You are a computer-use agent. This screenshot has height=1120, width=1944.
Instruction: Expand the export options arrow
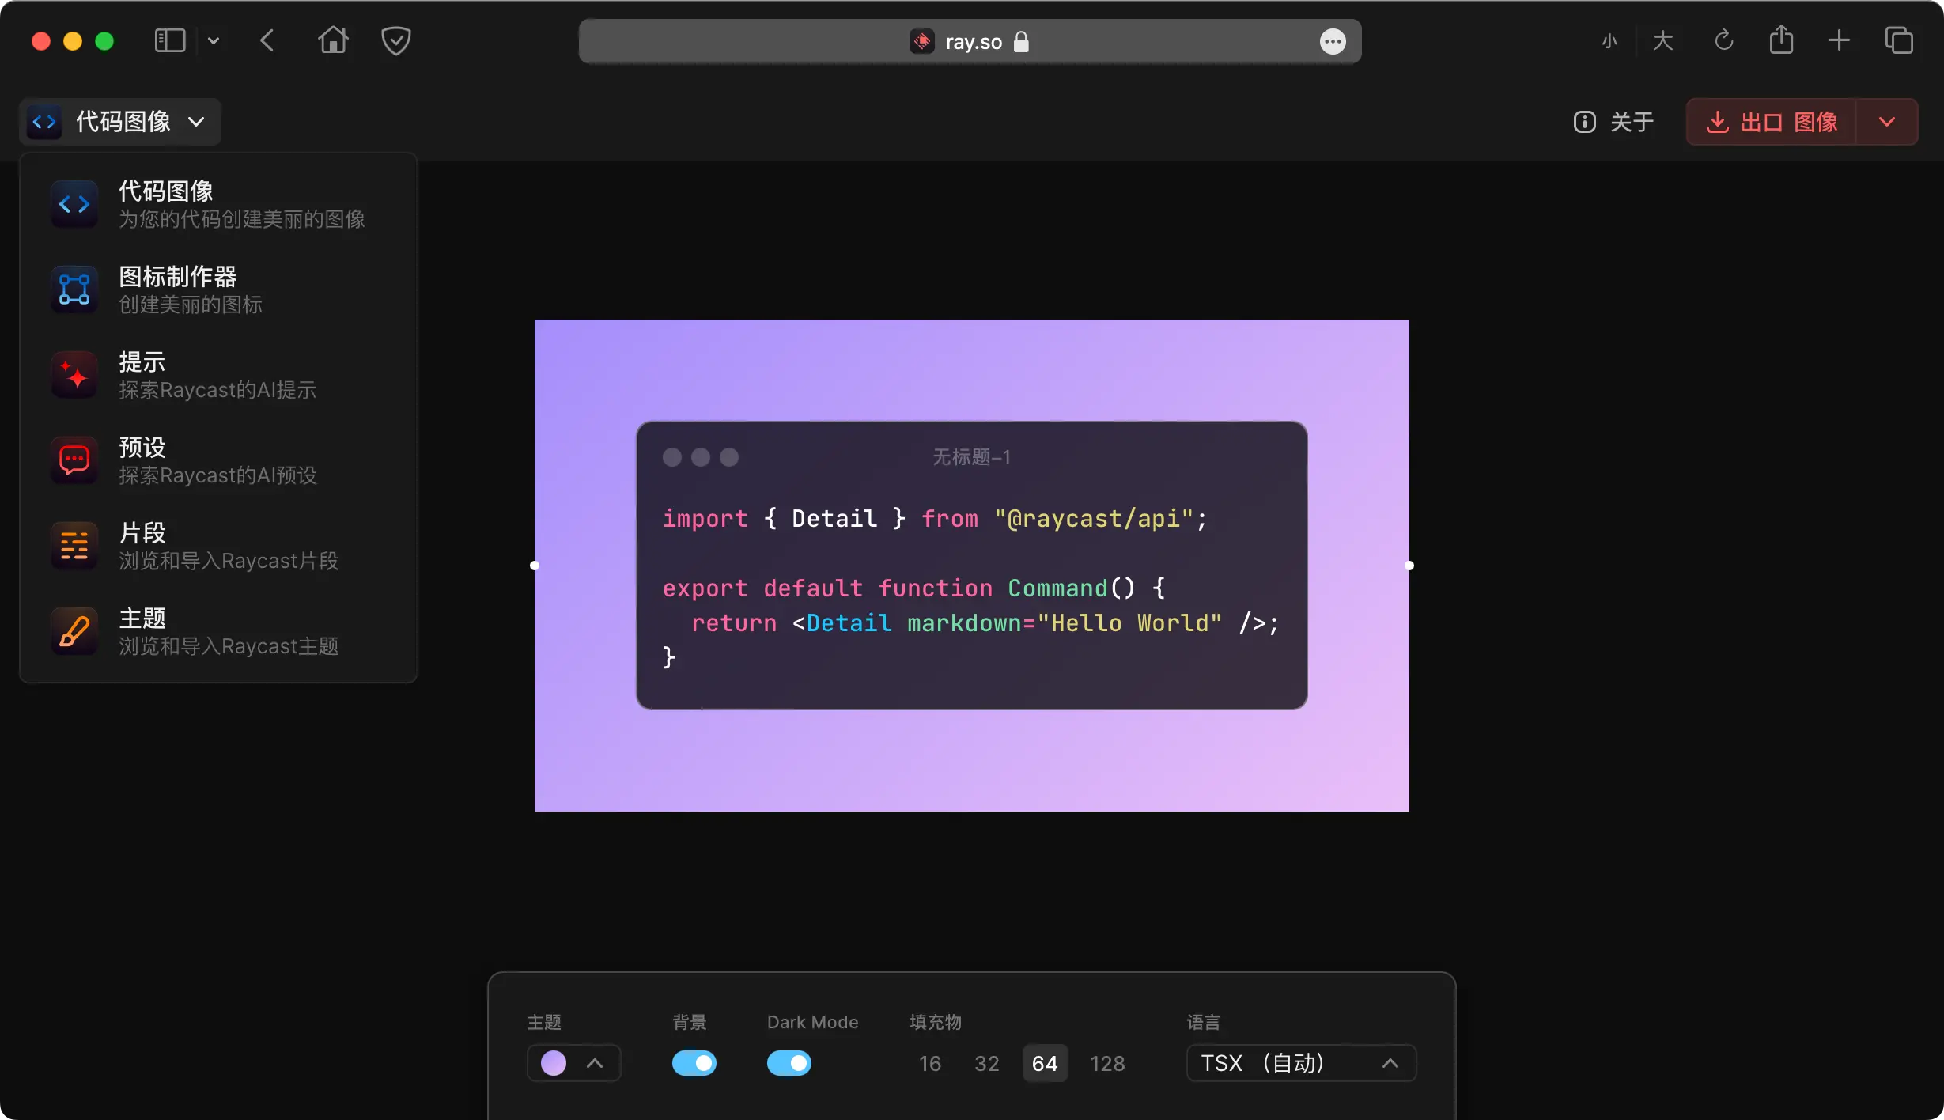click(1887, 122)
